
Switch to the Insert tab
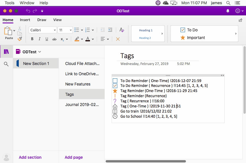coord(25,20)
